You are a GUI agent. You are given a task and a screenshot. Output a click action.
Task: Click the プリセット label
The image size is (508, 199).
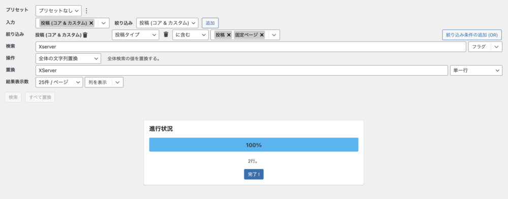pos(17,10)
